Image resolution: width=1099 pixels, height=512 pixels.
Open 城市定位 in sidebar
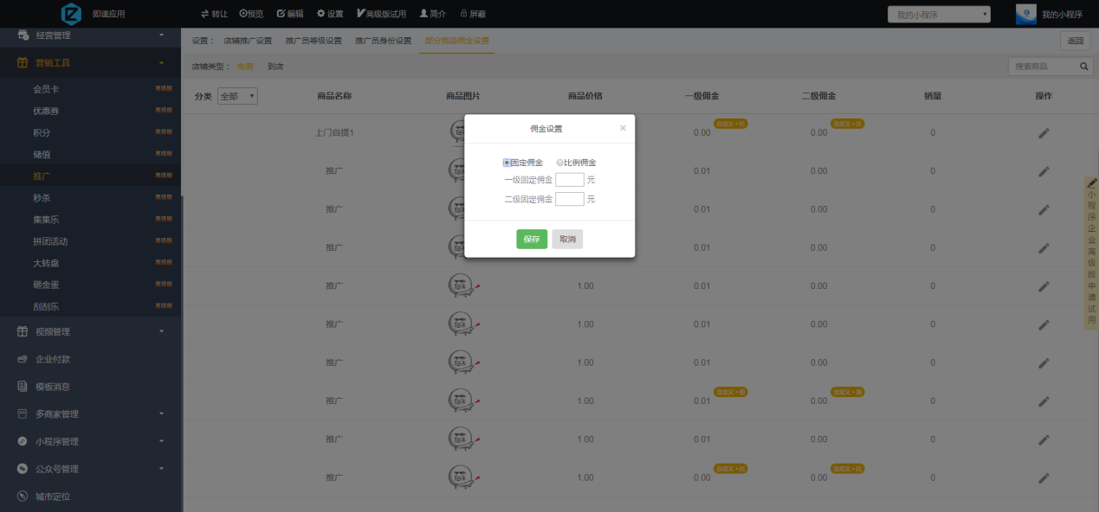52,496
